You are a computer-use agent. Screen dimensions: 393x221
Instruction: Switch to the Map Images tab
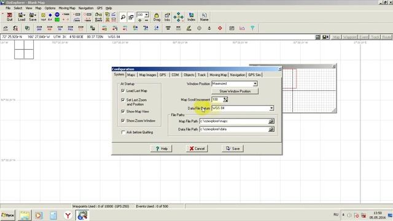point(147,75)
